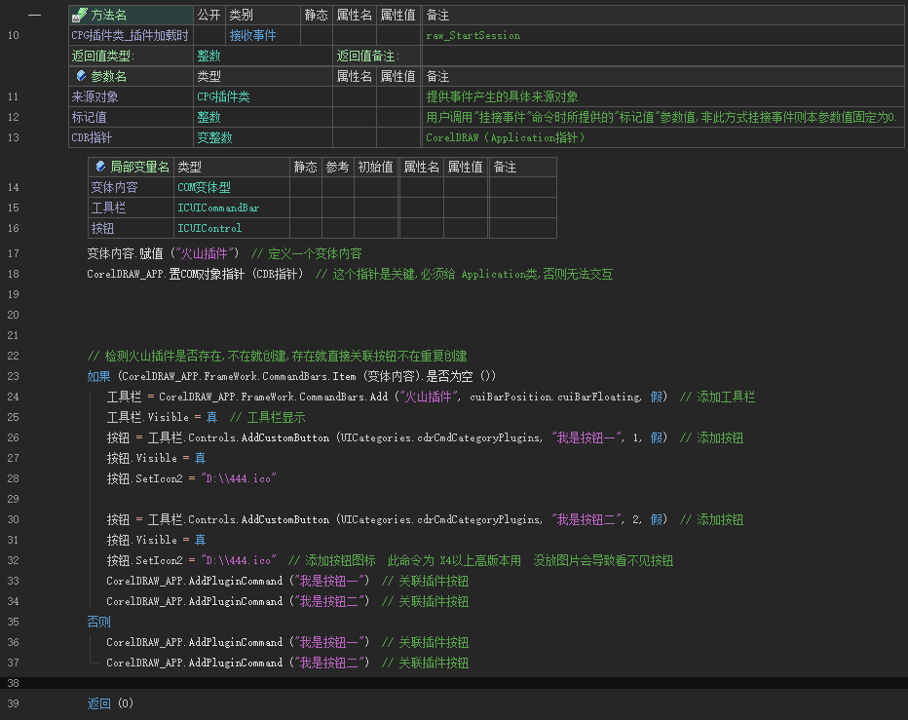Click the method name icon in header

point(81,16)
